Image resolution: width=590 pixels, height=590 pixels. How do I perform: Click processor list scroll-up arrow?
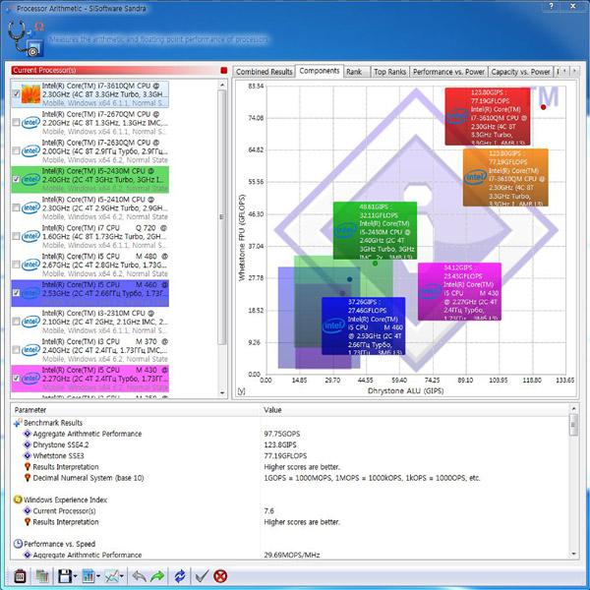pyautogui.click(x=222, y=86)
